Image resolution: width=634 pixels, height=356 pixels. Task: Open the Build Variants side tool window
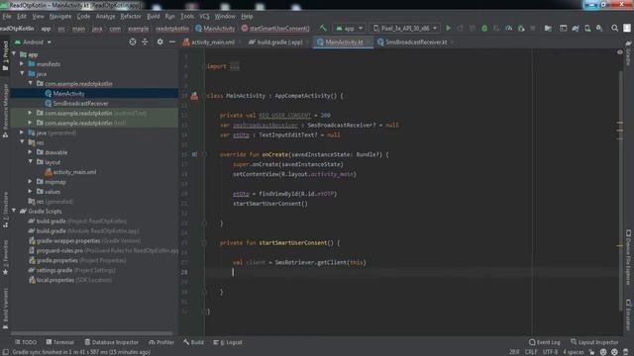coord(5,308)
